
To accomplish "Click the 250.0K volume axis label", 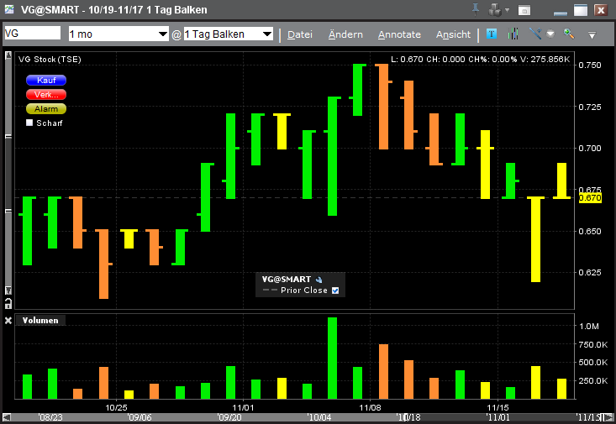I will (593, 380).
